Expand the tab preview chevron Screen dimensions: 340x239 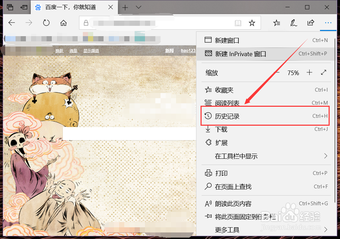click(x=138, y=7)
